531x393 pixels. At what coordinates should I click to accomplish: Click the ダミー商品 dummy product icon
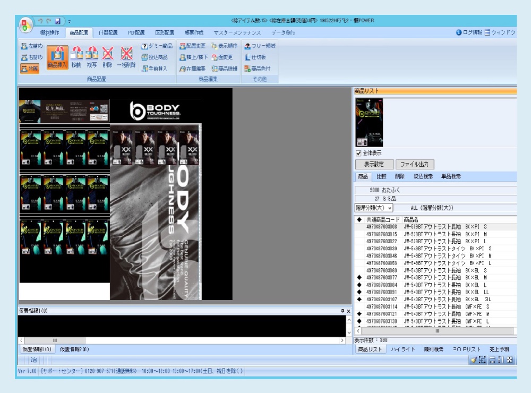pos(145,46)
